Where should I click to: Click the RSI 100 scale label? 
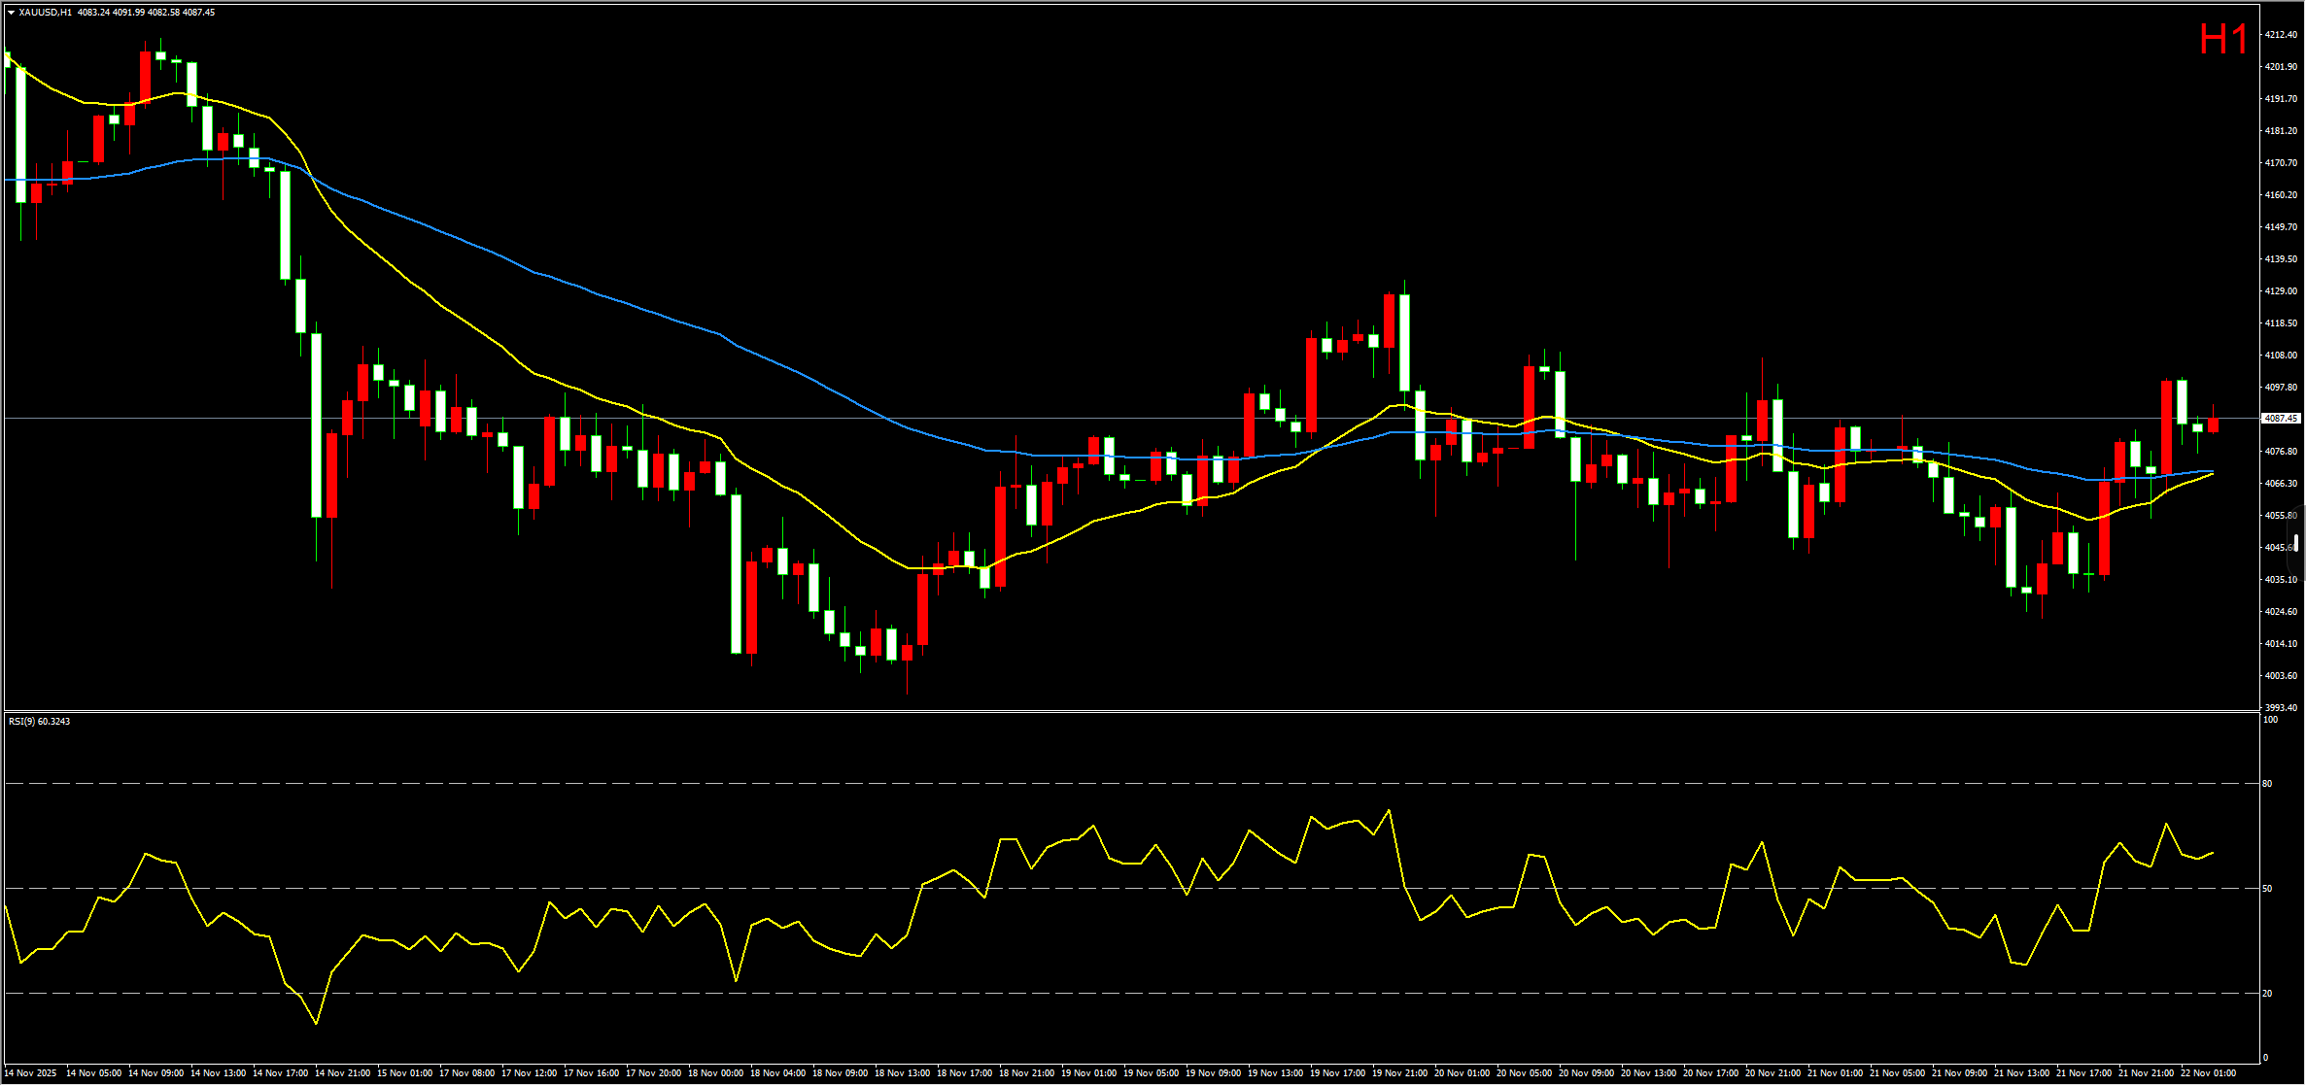(x=2270, y=720)
